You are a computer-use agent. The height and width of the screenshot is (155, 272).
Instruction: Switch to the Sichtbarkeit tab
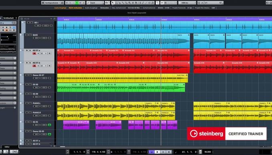point(8,18)
